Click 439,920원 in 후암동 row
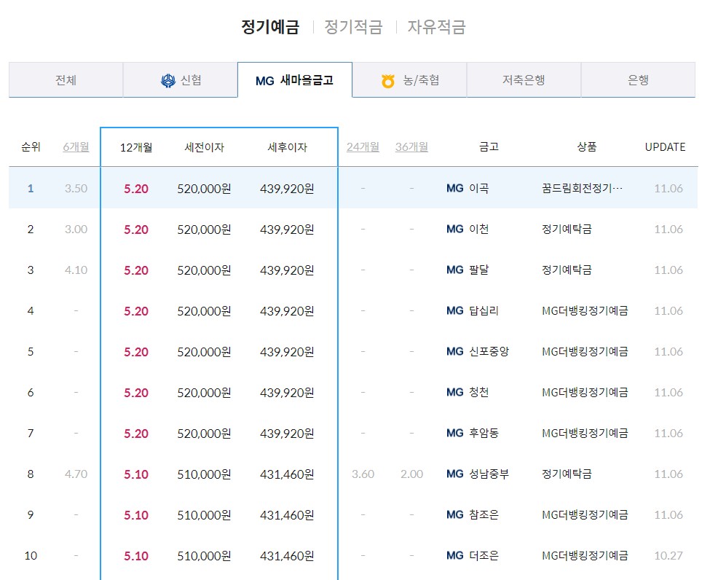This screenshot has height=580, width=702. coord(287,433)
